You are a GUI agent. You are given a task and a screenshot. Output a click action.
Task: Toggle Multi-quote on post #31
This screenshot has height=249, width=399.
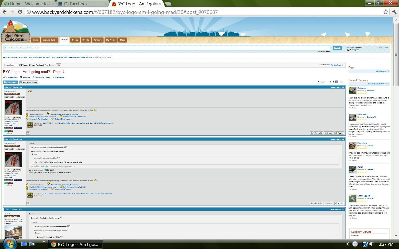(318, 133)
